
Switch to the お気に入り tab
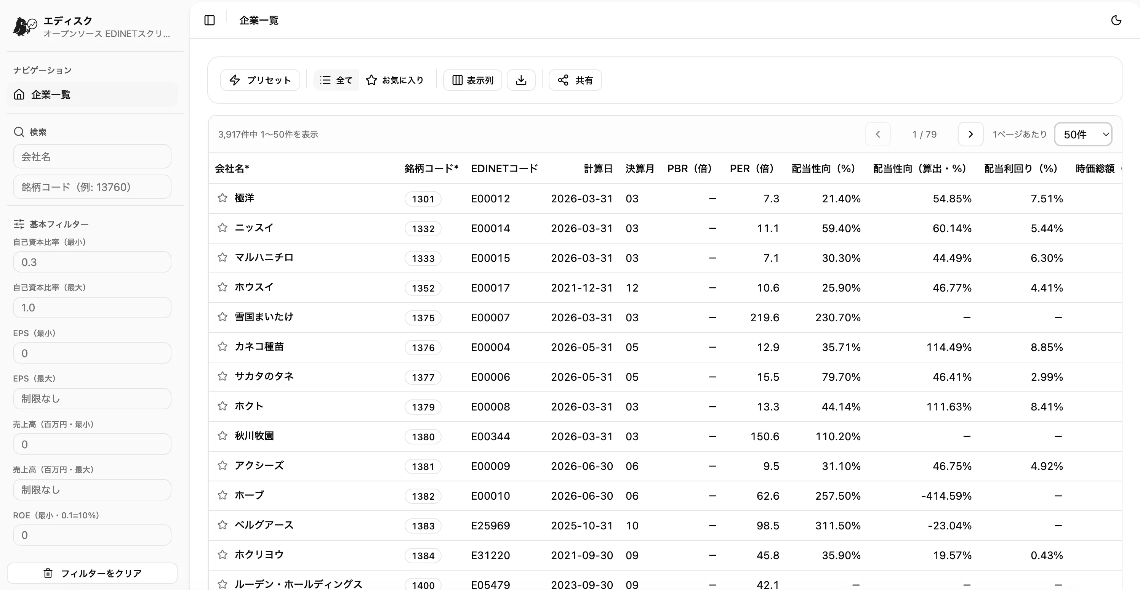coord(395,80)
